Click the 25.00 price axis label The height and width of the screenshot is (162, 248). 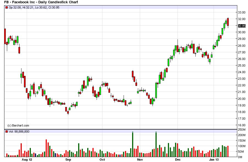pyautogui.click(x=242, y=65)
